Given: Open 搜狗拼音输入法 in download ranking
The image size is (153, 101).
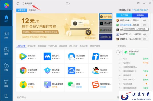Looking at the screenshot, I should (130, 71).
